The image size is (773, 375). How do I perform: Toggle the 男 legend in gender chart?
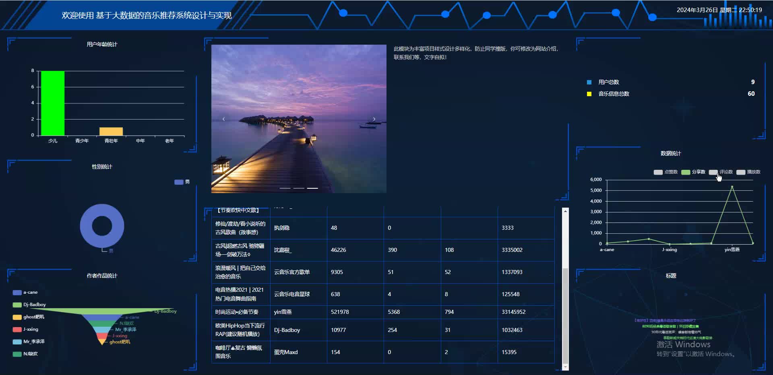tap(182, 182)
